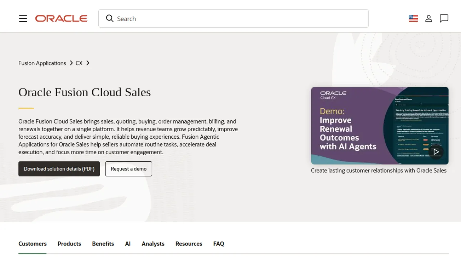This screenshot has width=461, height=276.
Task: Open the chat bubble contact icon
Action: click(x=444, y=18)
